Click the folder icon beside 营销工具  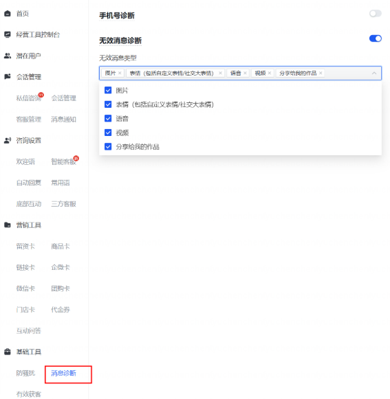(x=8, y=225)
